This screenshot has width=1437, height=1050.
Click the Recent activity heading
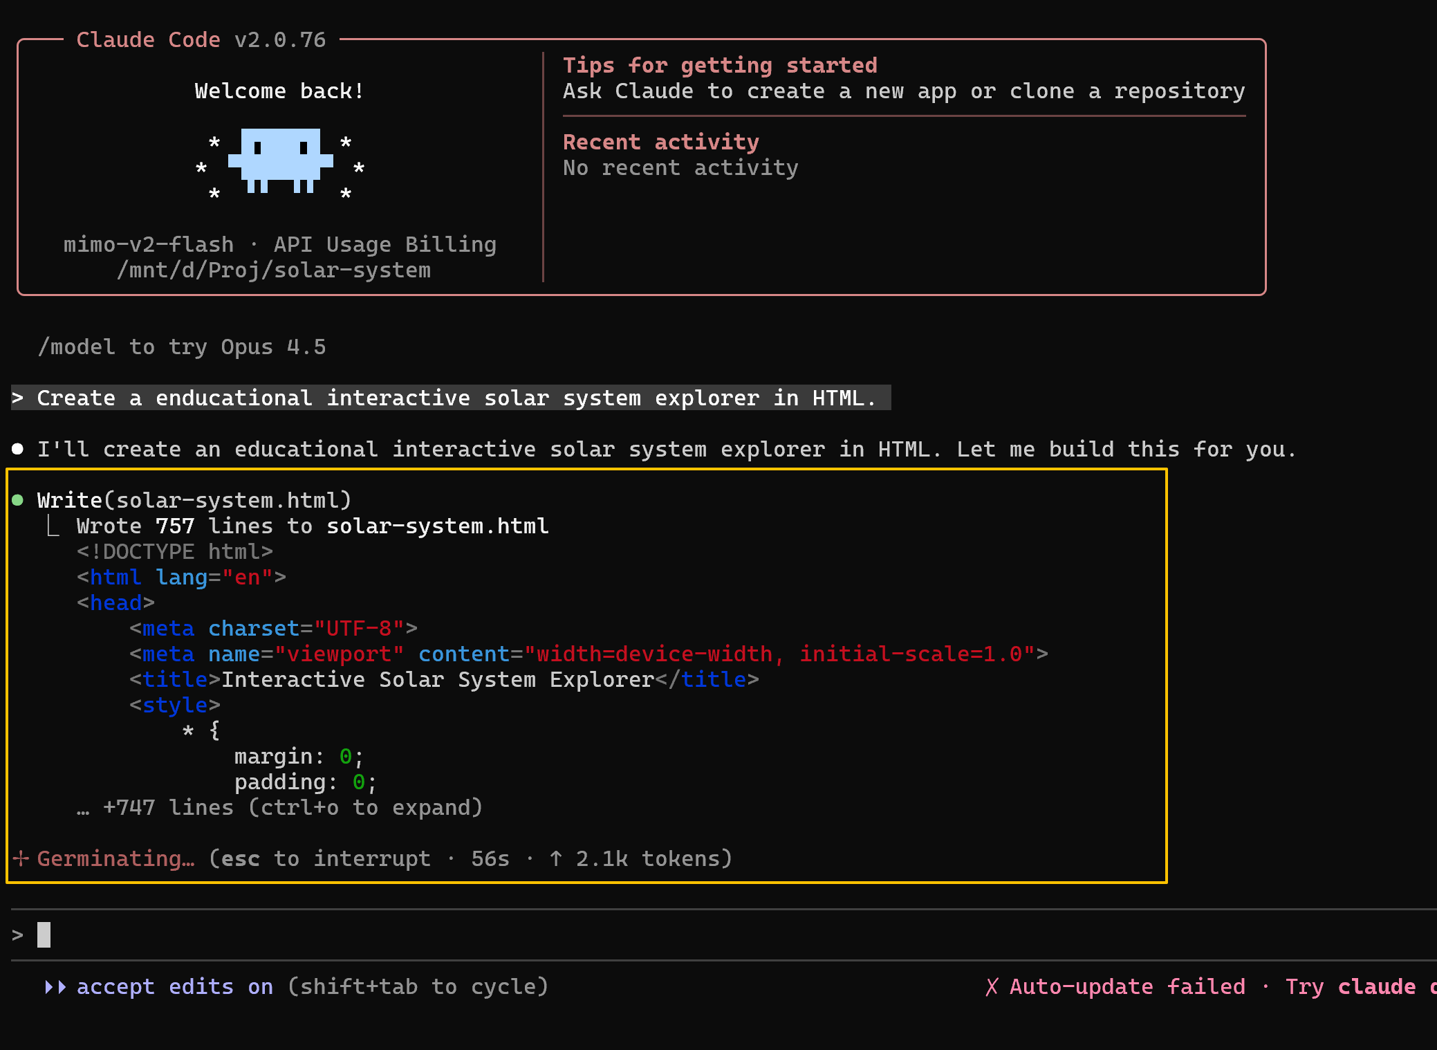(660, 142)
